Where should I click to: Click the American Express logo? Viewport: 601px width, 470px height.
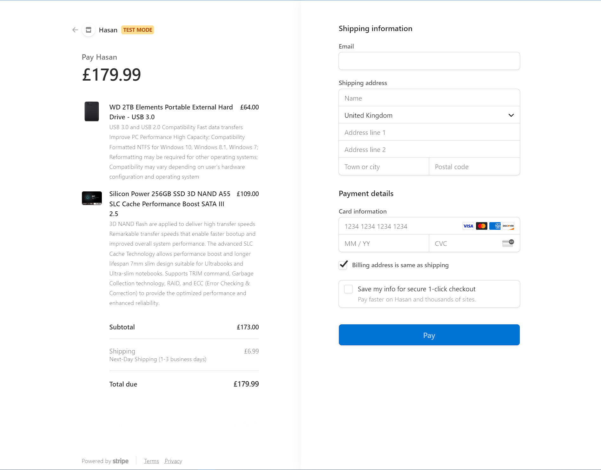[495, 226]
